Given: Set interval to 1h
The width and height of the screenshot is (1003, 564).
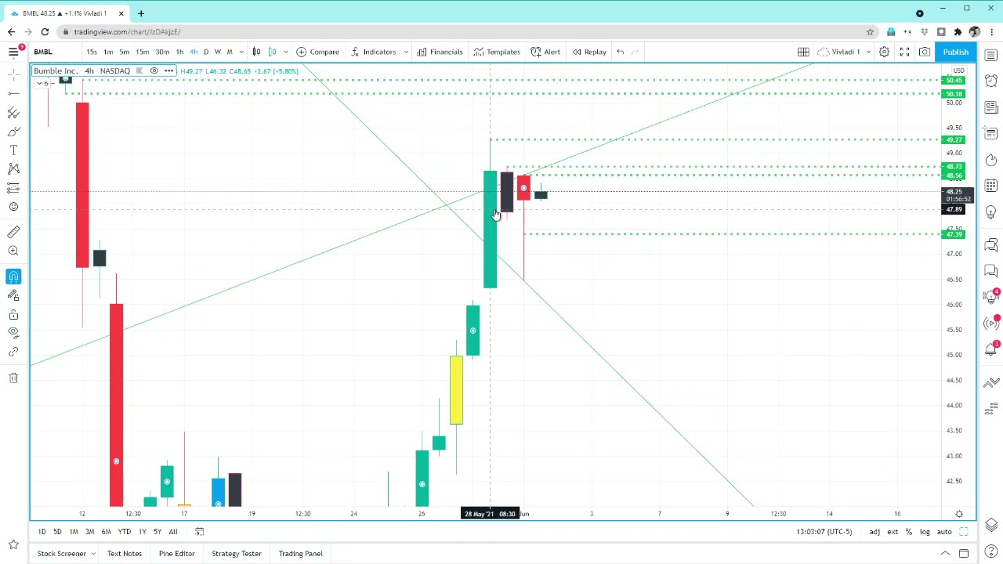Looking at the screenshot, I should coord(179,52).
